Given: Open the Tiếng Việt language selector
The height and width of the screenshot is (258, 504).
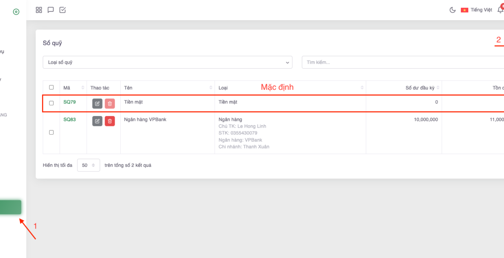Looking at the screenshot, I should click(476, 10).
